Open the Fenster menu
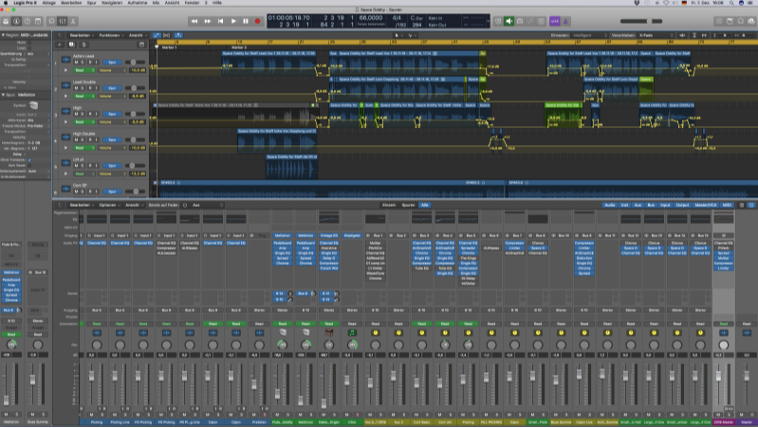This screenshot has height=428, width=758. pyautogui.click(x=192, y=3)
